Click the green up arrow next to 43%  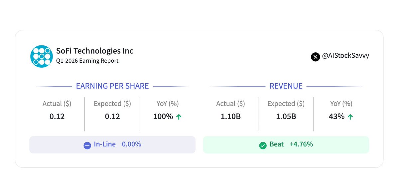click(350, 117)
